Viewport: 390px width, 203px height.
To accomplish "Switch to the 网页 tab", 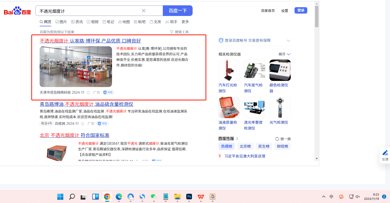I will pos(45,22).
